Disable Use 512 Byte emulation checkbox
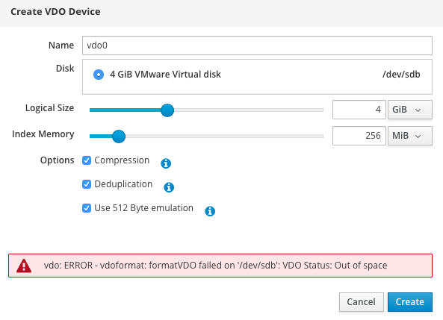 click(87, 208)
